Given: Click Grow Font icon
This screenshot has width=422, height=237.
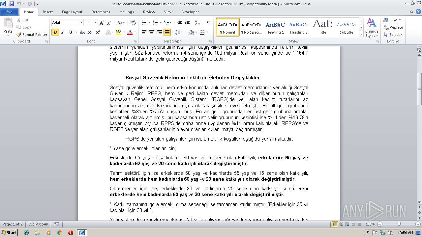Looking at the screenshot, I should click(x=102, y=23).
